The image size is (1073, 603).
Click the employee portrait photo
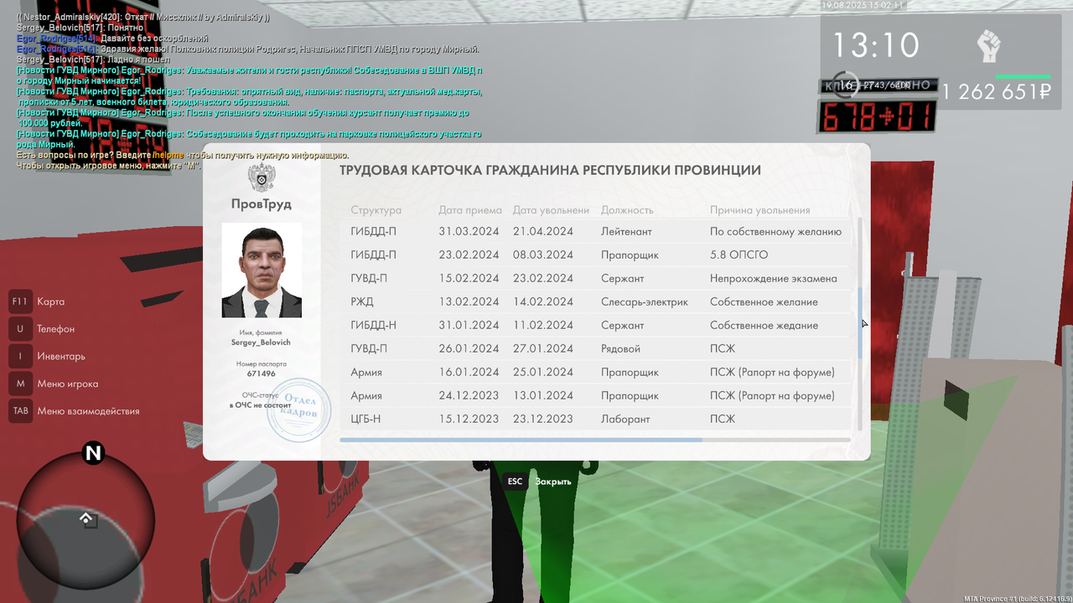coord(262,271)
